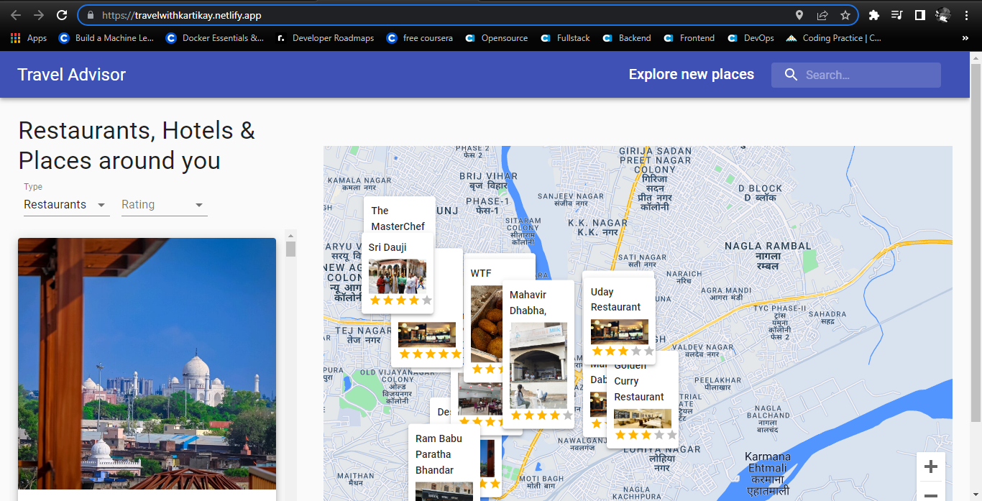Reload the page with the refresh icon
Image resolution: width=982 pixels, height=501 pixels.
click(61, 14)
